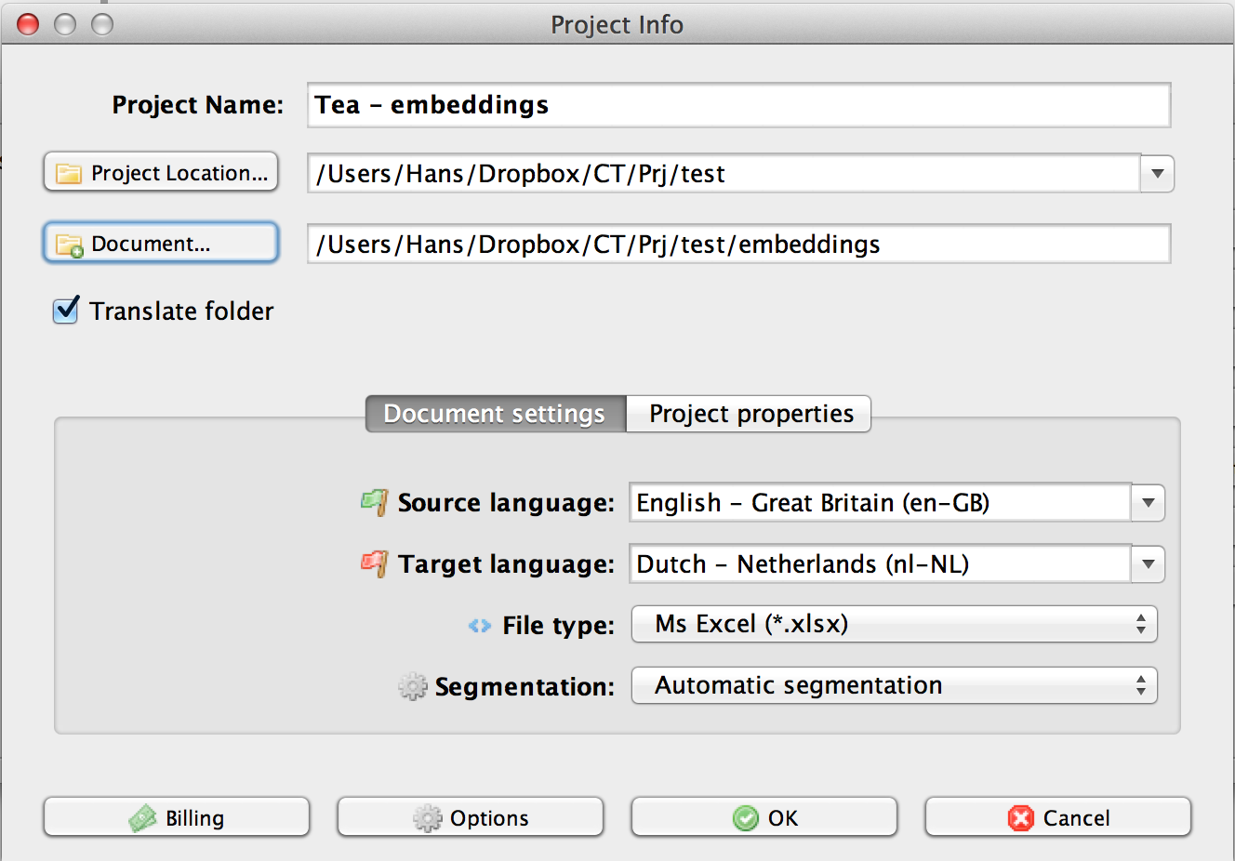The height and width of the screenshot is (861, 1235).
Task: Cancel the Project Info dialog
Action: [1058, 817]
